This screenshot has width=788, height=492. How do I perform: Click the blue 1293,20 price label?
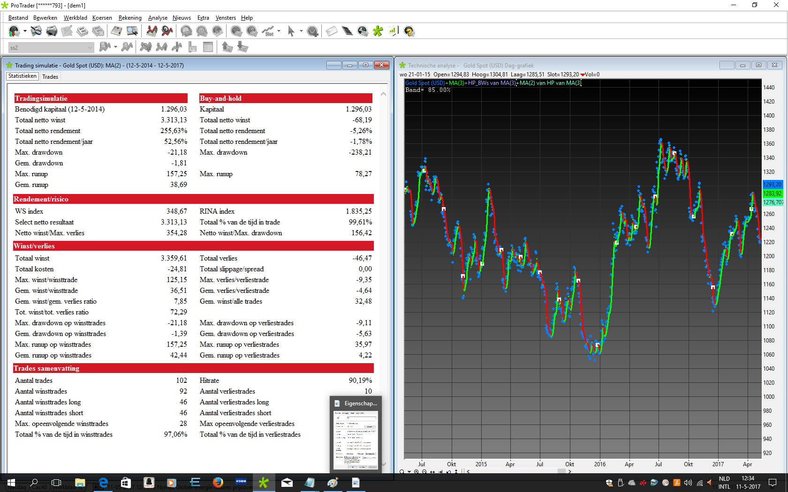[773, 185]
